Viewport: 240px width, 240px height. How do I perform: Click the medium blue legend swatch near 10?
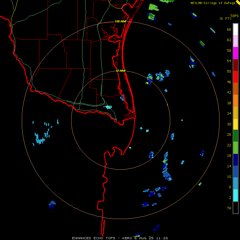click(x=235, y=171)
